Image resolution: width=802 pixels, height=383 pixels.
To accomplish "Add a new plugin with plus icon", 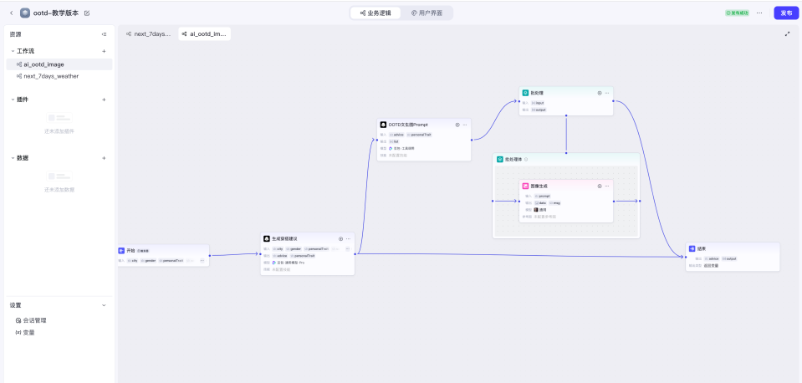I will click(x=104, y=100).
